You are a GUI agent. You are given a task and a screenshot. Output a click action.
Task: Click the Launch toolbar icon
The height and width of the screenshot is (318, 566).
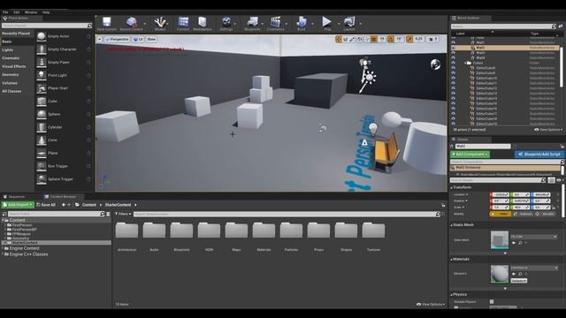(349, 24)
